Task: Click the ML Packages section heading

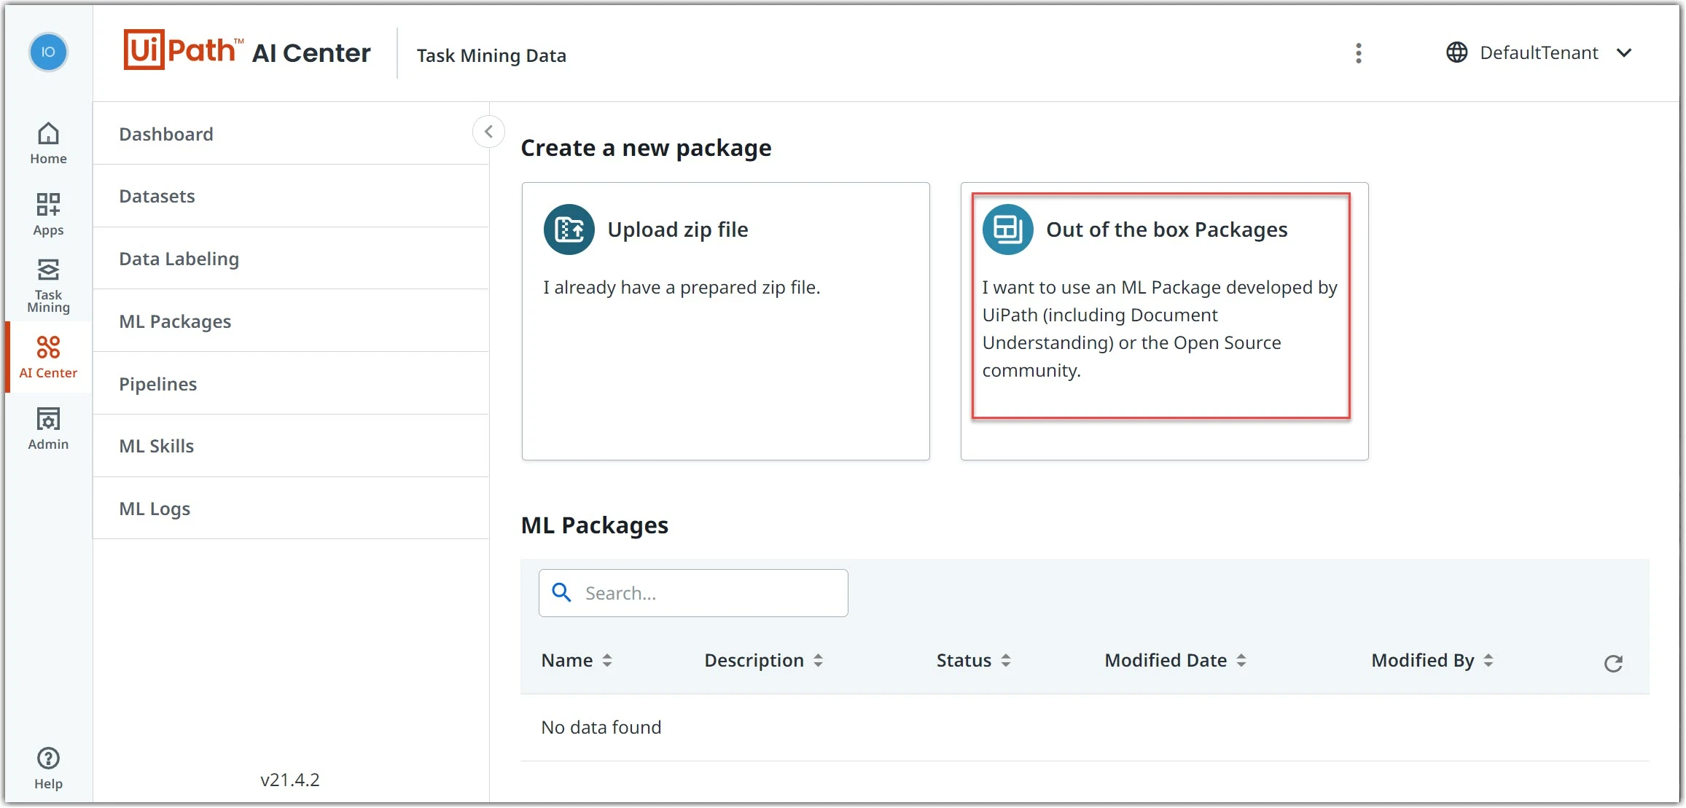Action: tap(595, 525)
